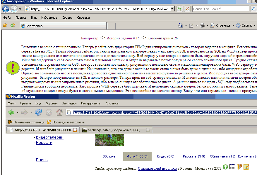Expand Firefox Forward history dropdown arrow
Screen dimensions: 257x175
[31, 113]
